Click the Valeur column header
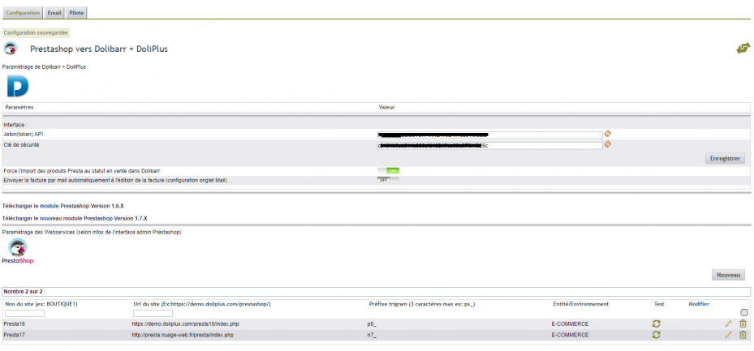Screen dimensions: 754x351 pyautogui.click(x=386, y=107)
